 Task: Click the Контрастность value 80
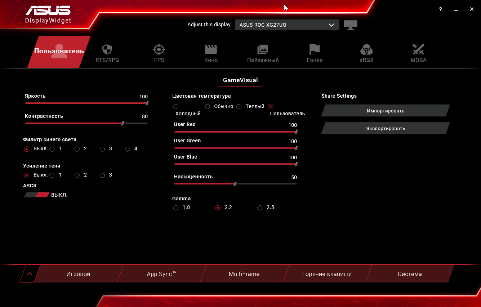tap(145, 116)
